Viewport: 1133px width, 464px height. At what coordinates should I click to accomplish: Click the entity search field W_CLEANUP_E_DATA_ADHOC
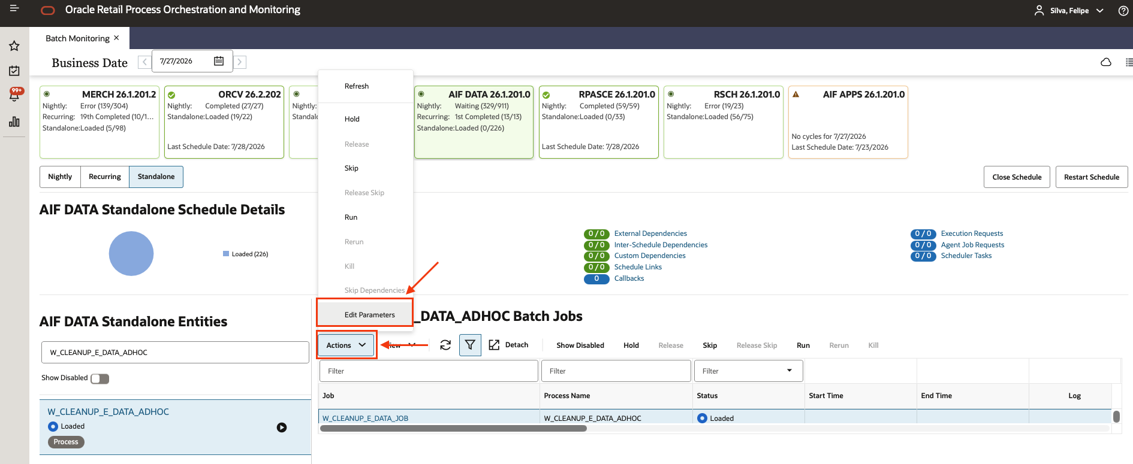click(x=175, y=353)
